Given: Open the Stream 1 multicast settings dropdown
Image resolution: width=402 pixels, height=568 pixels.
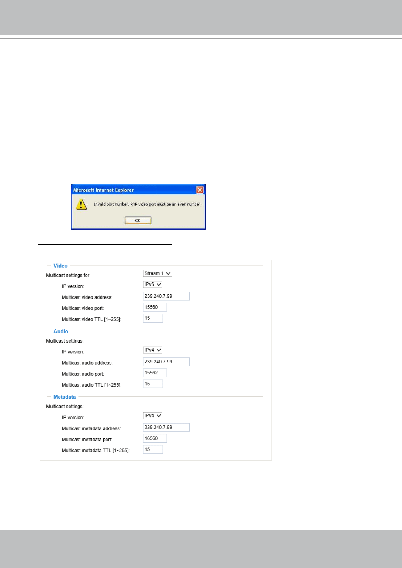Looking at the screenshot, I should [x=157, y=273].
